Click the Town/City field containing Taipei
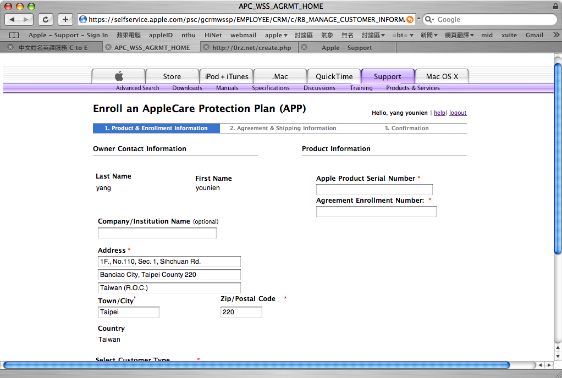 (x=128, y=312)
